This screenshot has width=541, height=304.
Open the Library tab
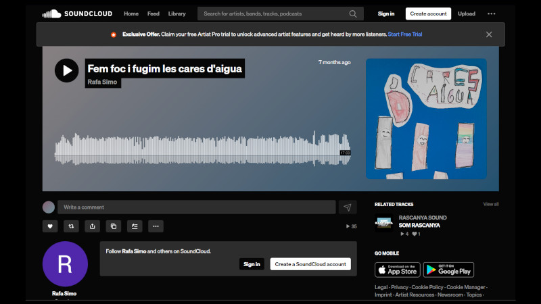[x=177, y=14]
